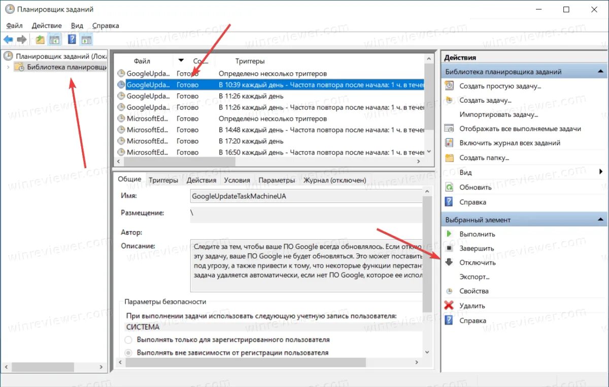Click the details pane horizontal scrollbar thumb

[x=245, y=363]
